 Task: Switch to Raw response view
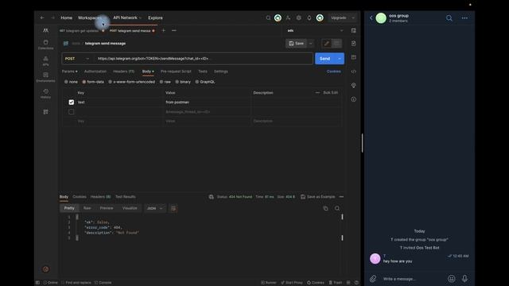[x=87, y=208]
